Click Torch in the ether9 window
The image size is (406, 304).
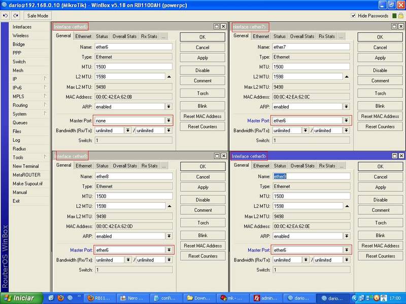pos(380,222)
